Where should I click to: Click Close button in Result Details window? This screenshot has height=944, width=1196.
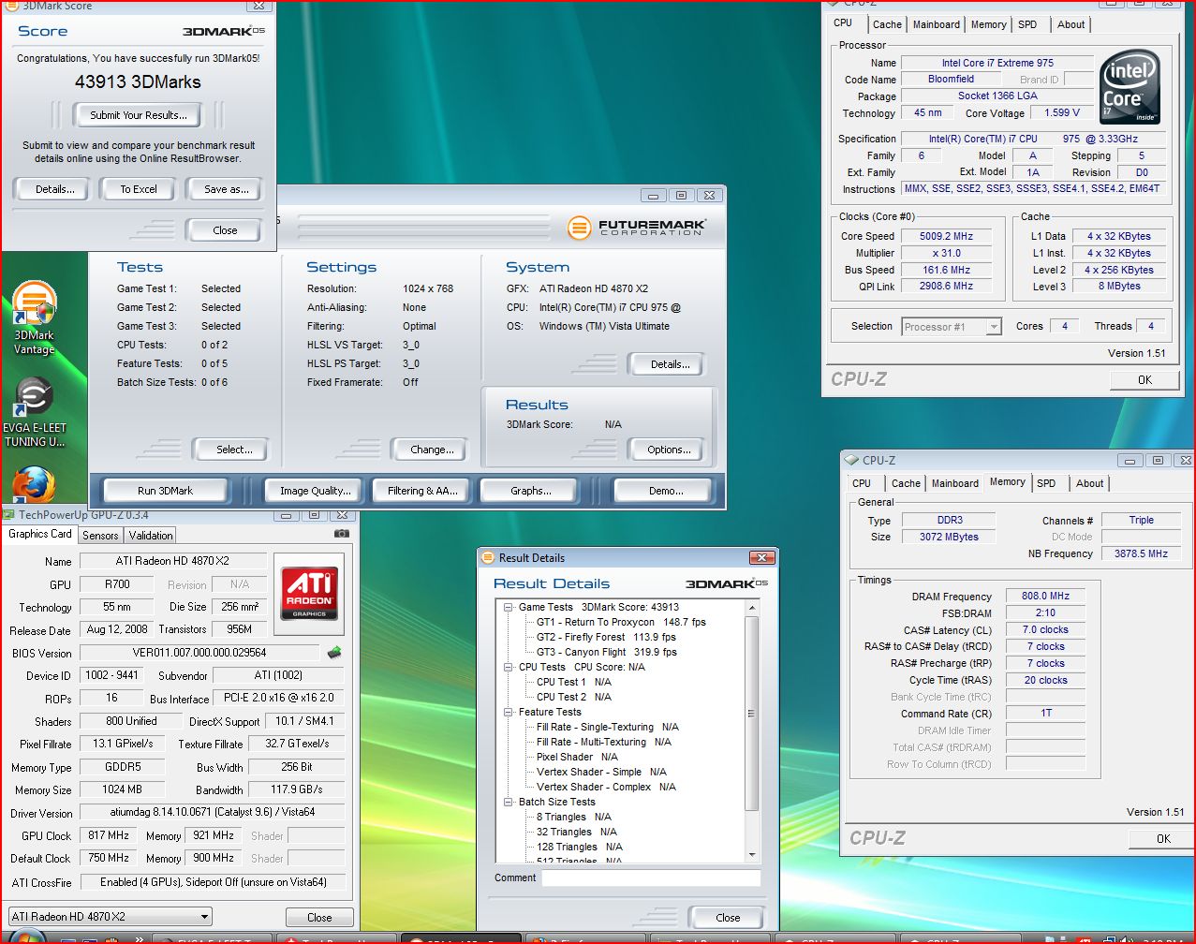[x=728, y=918]
